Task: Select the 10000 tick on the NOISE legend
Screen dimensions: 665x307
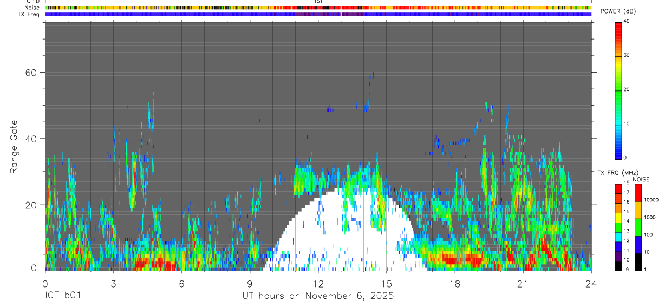Action: 651,200
